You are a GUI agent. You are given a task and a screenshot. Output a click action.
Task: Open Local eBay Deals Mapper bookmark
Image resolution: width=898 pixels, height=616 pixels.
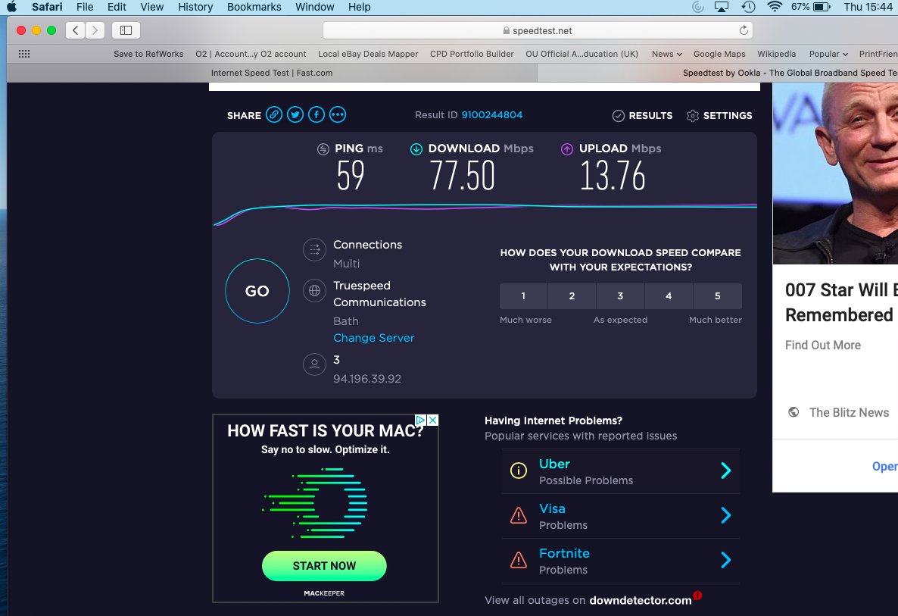368,54
